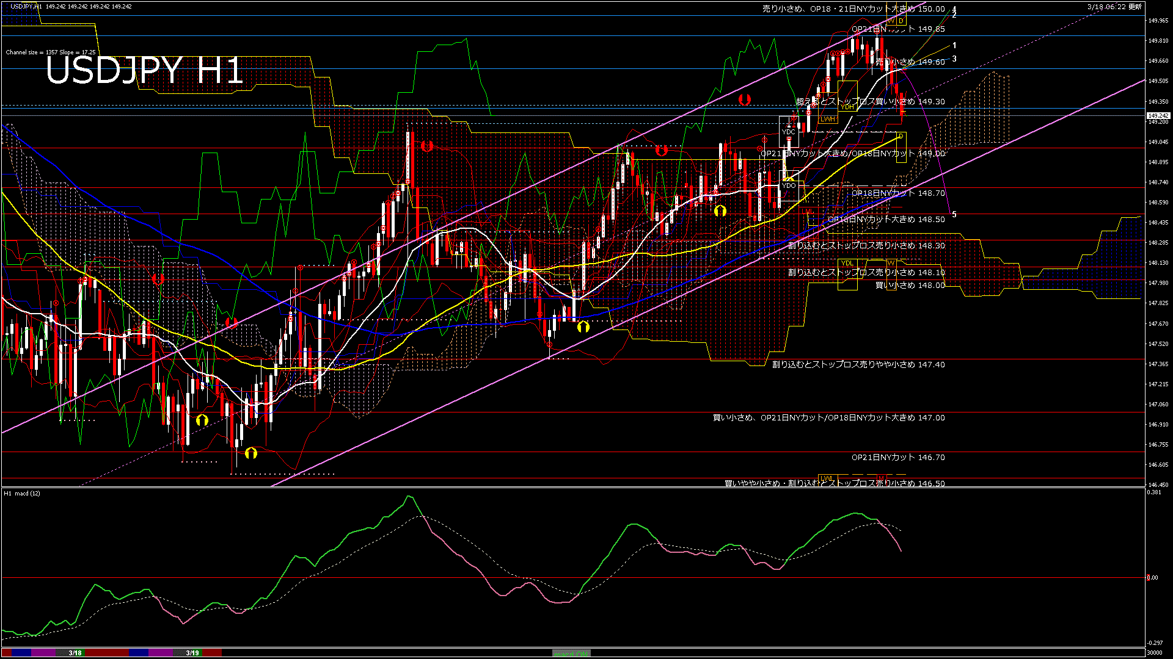The height and width of the screenshot is (659, 1173).
Task: Click the 3/19 date label on session bar
Action: click(x=192, y=653)
